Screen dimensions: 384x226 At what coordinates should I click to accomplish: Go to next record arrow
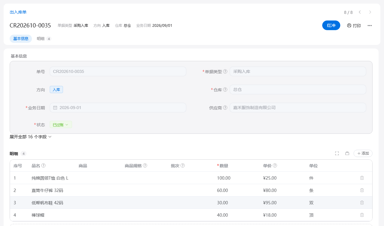[370, 12]
